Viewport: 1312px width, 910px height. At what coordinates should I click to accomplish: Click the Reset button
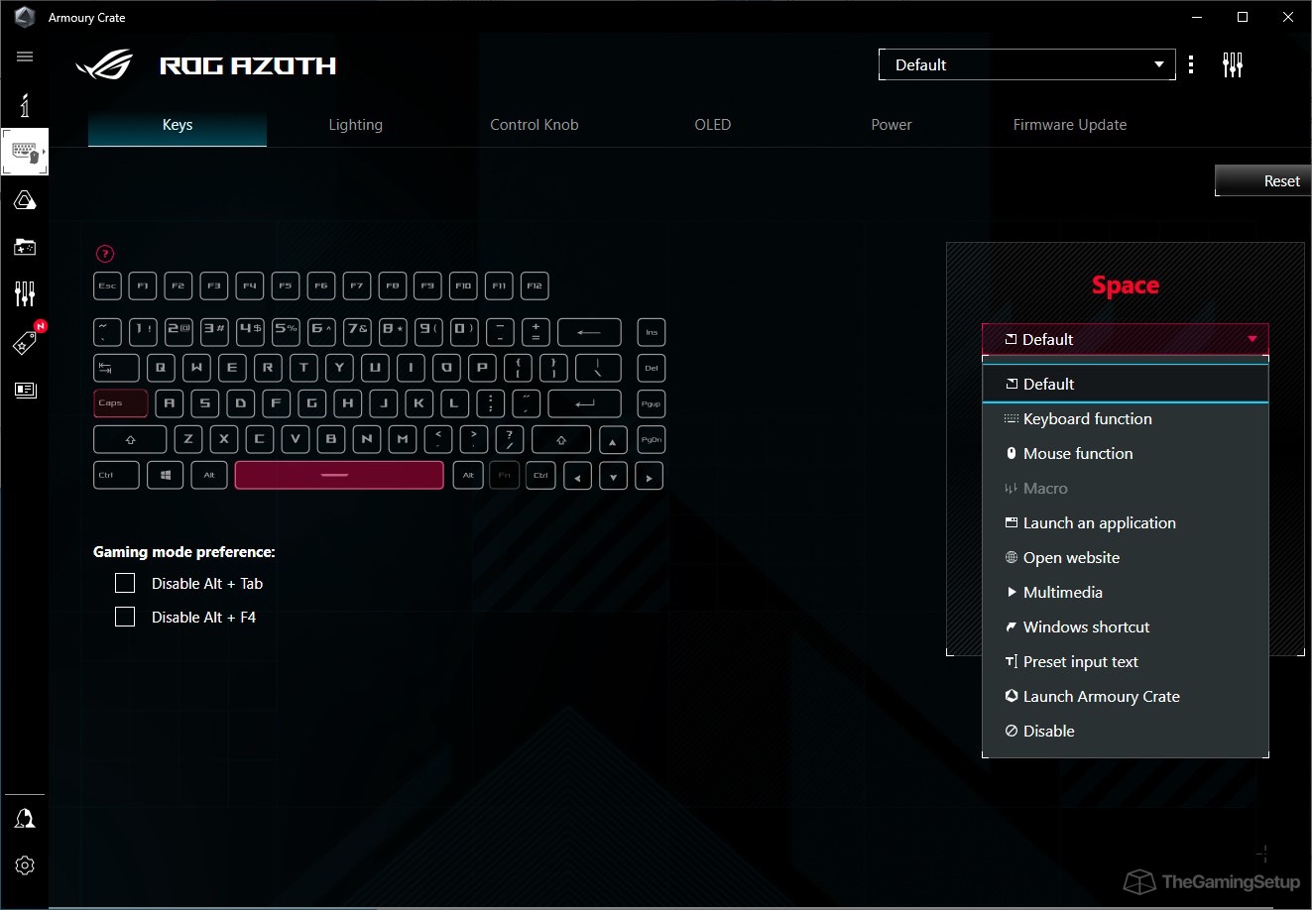point(1279,180)
